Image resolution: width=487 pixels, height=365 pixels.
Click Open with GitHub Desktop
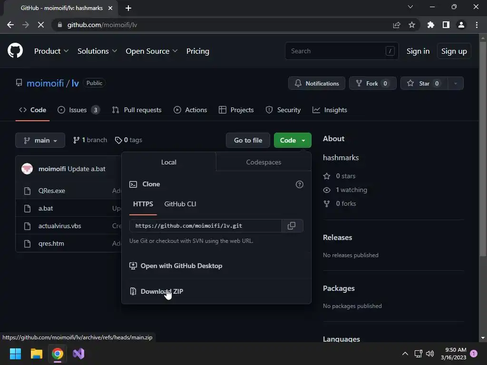pyautogui.click(x=176, y=266)
